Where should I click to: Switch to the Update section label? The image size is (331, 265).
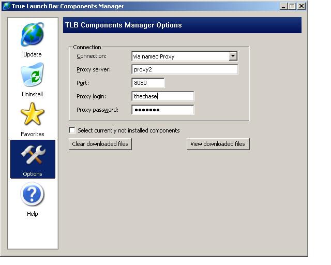pos(32,54)
